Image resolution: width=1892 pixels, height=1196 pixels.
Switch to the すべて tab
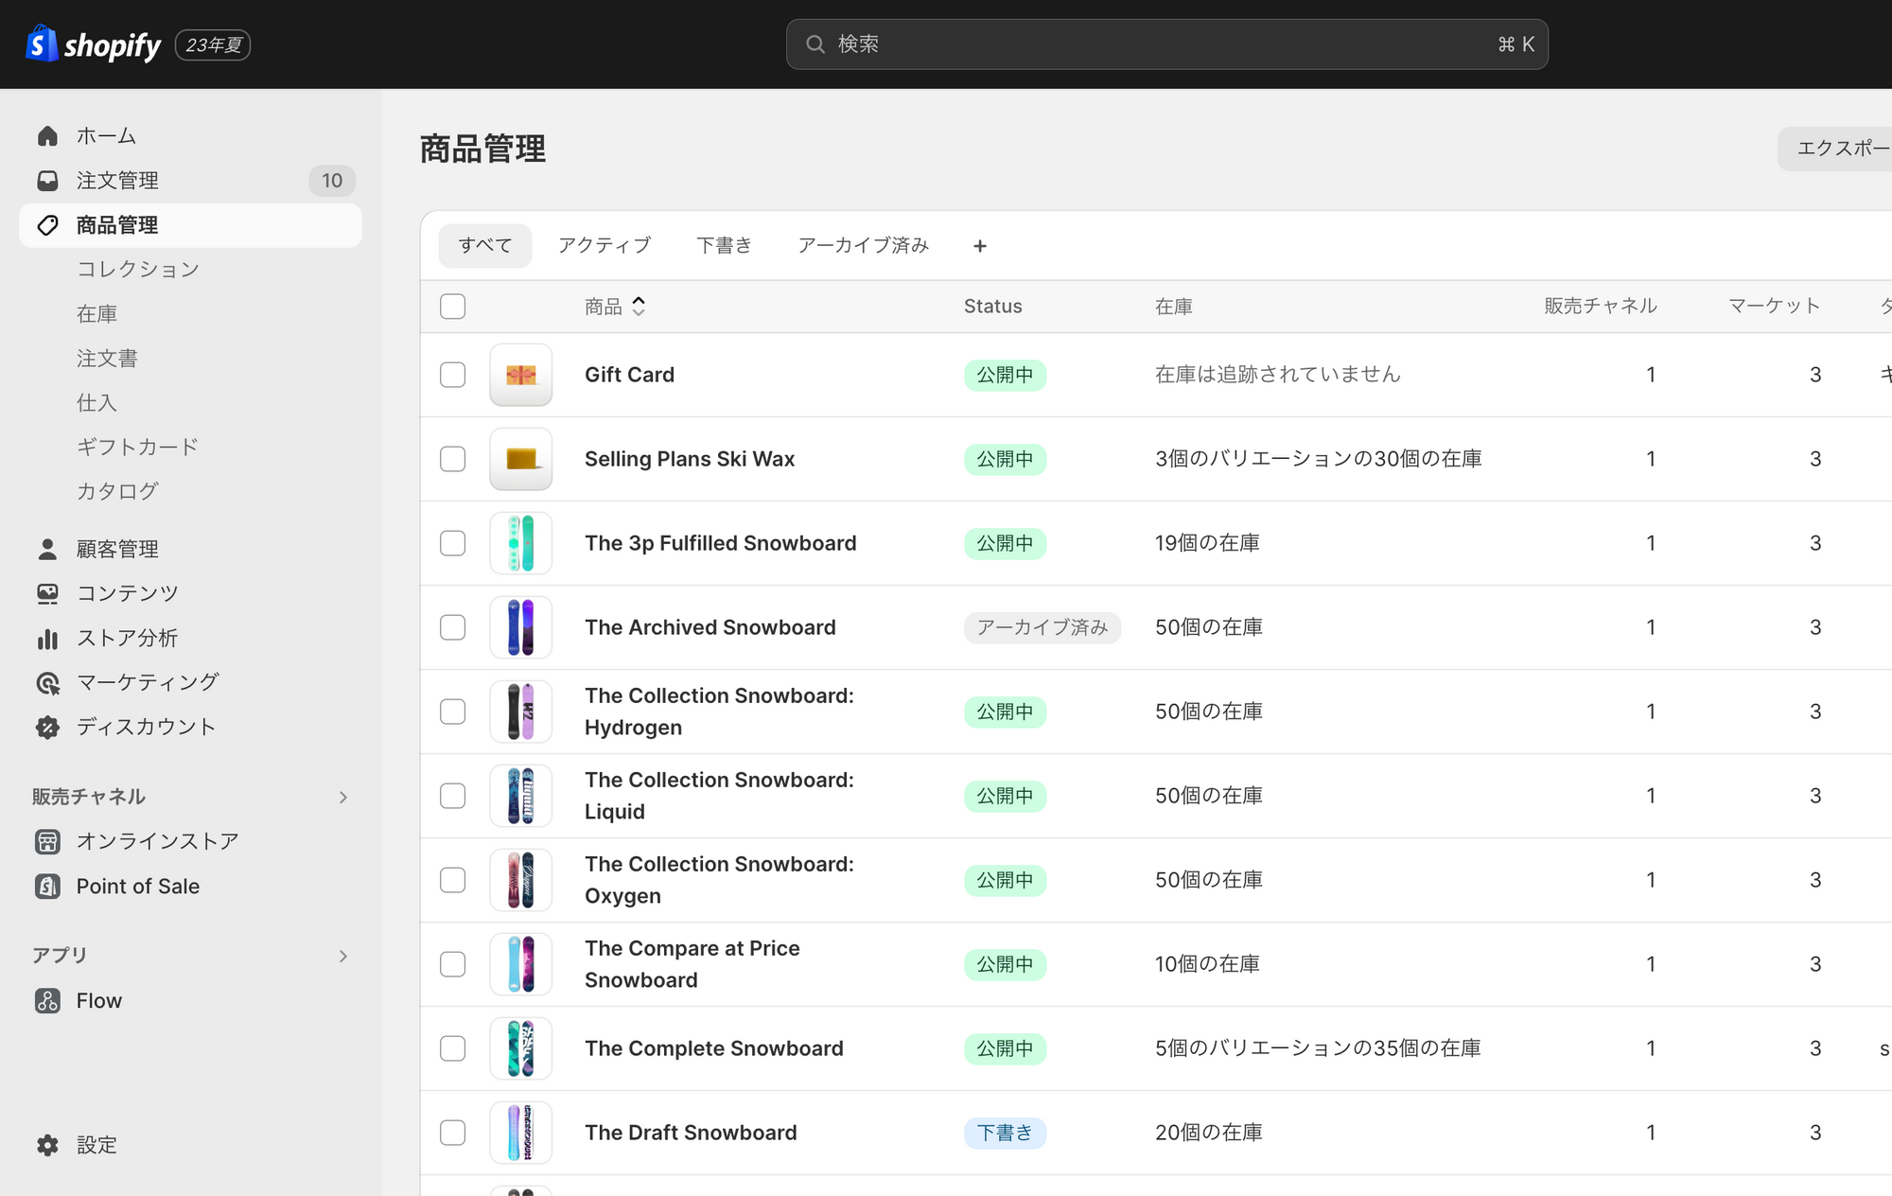pyautogui.click(x=485, y=246)
